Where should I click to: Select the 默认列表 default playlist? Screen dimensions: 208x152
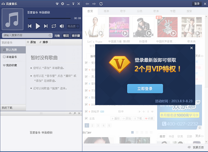click(13, 50)
